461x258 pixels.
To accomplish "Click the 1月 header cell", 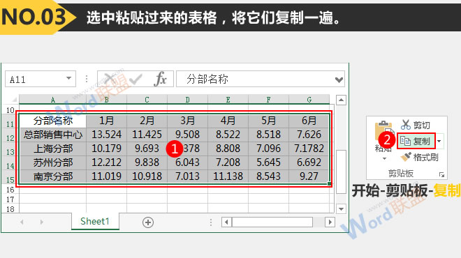I will (106, 121).
